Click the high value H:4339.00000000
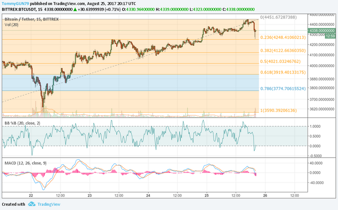The height and width of the screenshot is (210, 338). [172, 10]
